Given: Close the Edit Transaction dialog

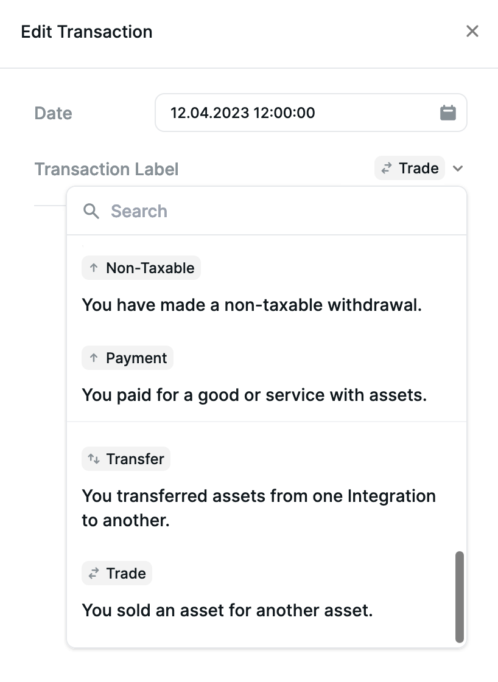Looking at the screenshot, I should [472, 32].
